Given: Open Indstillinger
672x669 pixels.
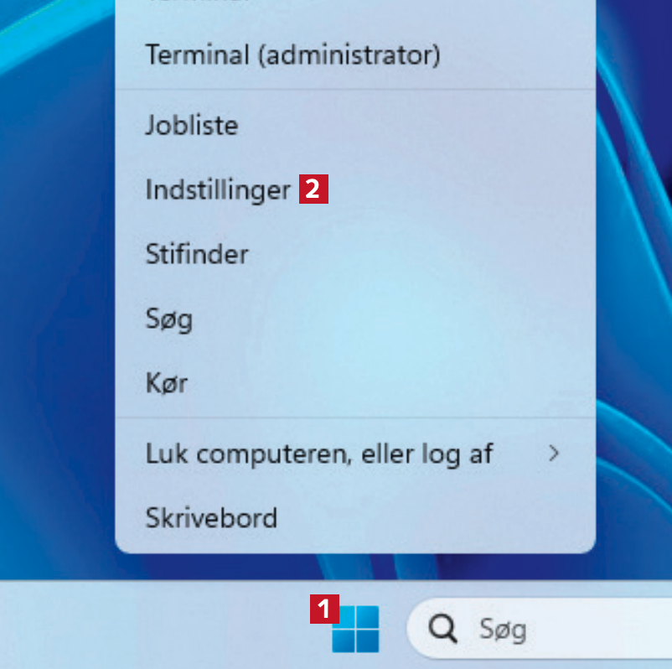Looking at the screenshot, I should pos(218,190).
